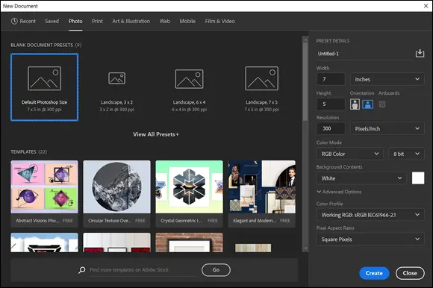Open the Crystal Geometric template thumbnail

pos(189,187)
